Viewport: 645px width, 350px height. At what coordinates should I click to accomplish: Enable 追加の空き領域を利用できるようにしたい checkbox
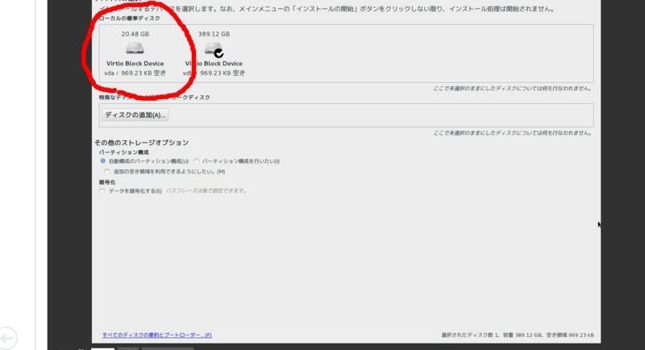coord(107,171)
